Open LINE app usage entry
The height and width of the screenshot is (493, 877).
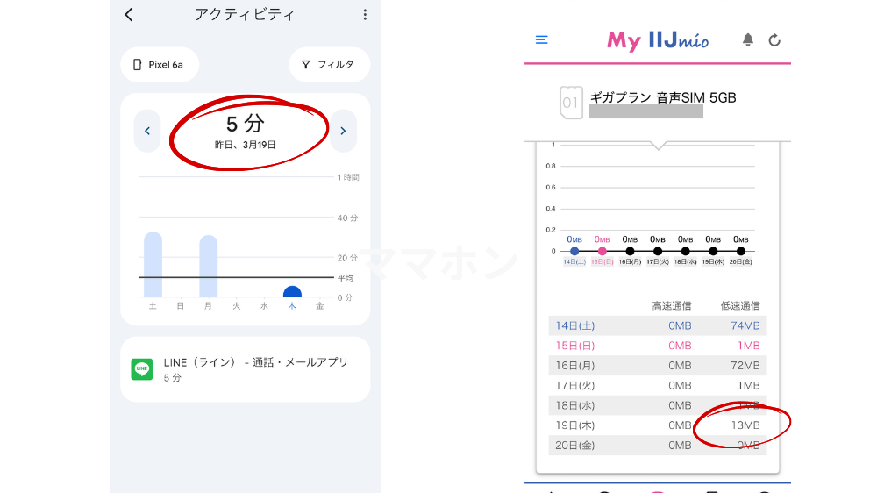pyautogui.click(x=245, y=369)
